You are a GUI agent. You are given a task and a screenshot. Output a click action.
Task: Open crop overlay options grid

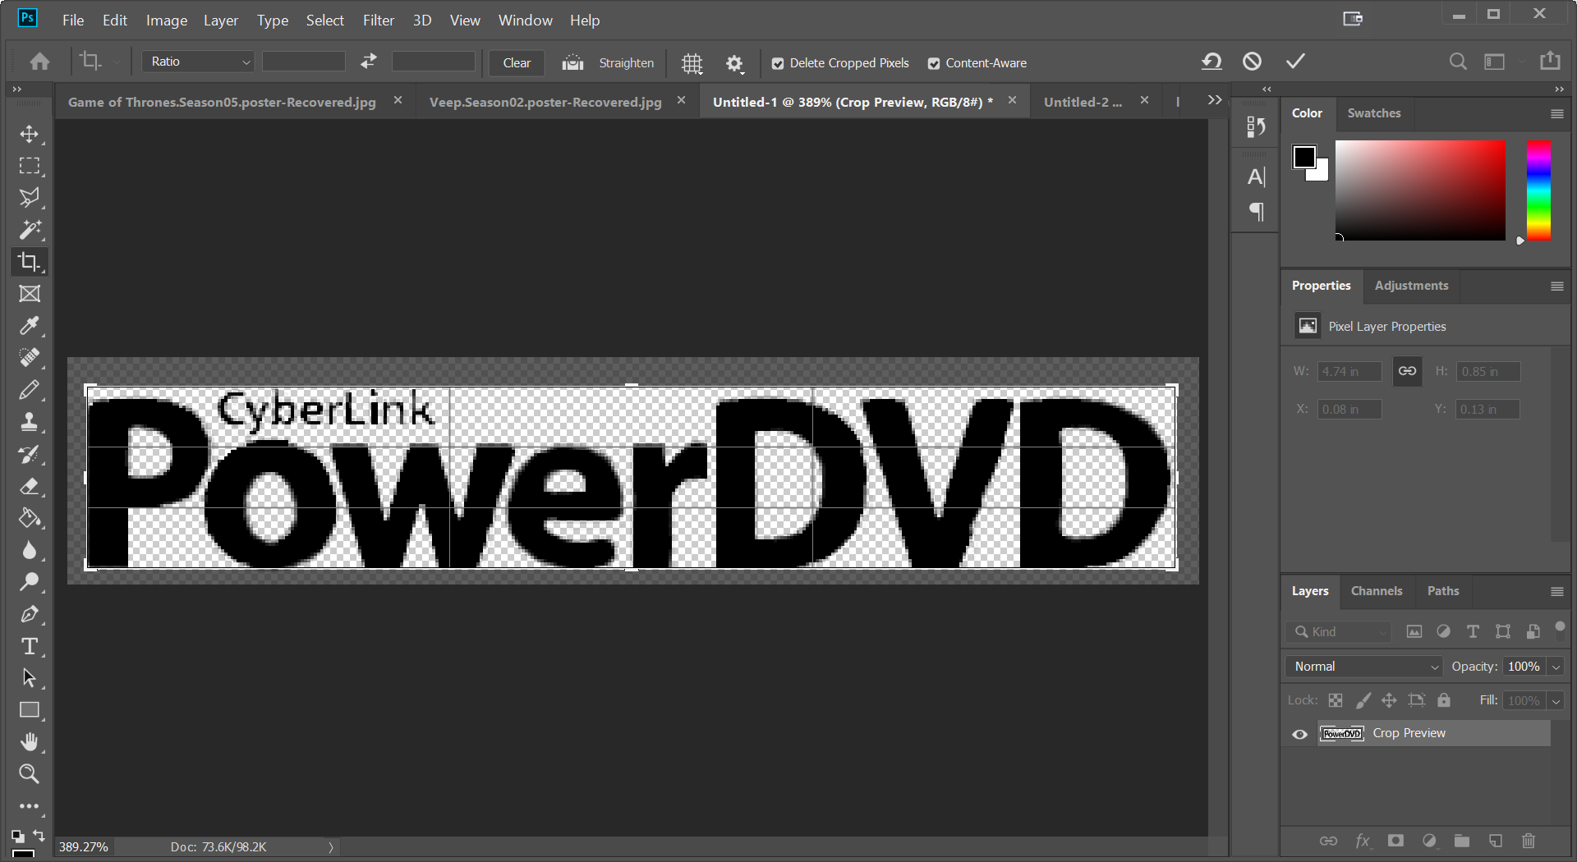692,63
